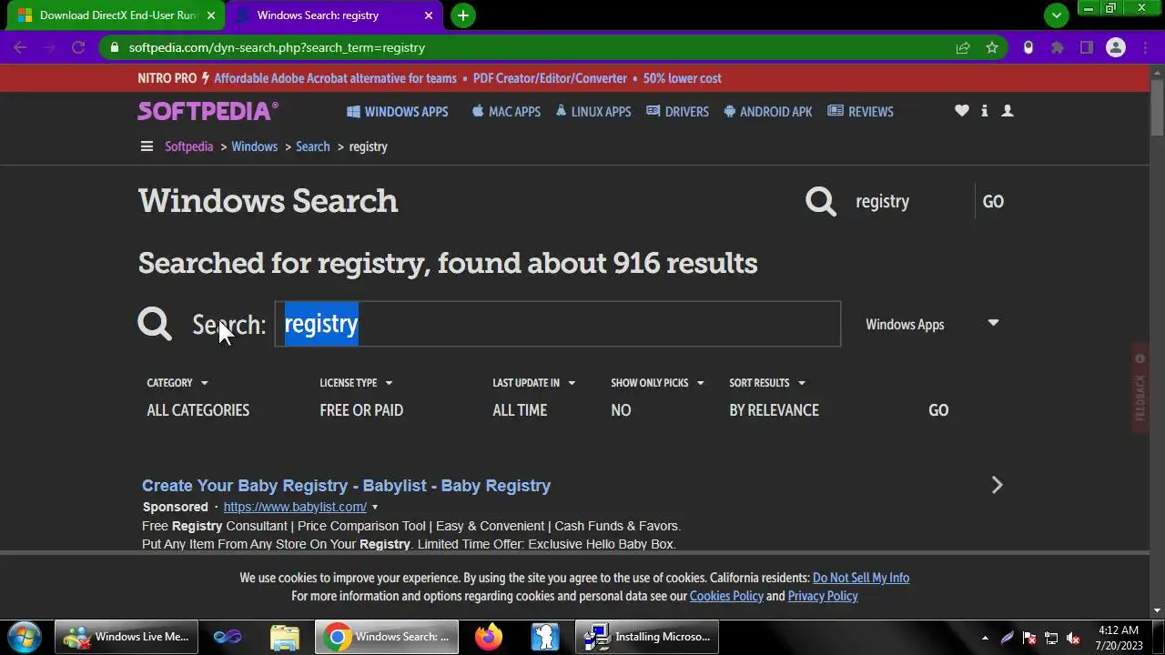The image size is (1165, 655).
Task: Click Softpedia breadcrumb link
Action: tap(188, 146)
